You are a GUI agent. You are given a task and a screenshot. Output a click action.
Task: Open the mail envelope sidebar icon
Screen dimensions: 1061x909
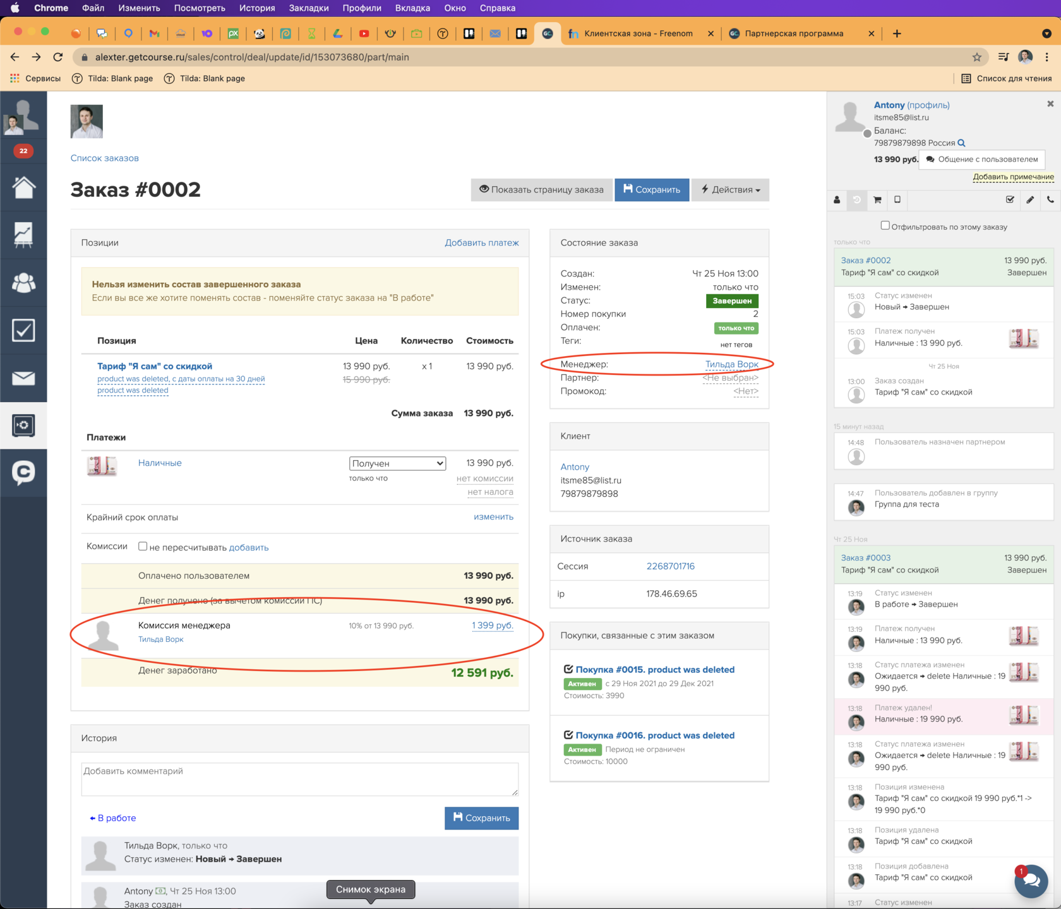coord(23,378)
